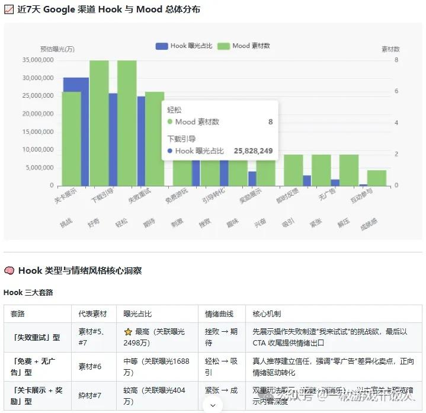This screenshot has height=413, width=426.
Task: Click the chart emoji icon beside the title
Action: [x=9, y=9]
